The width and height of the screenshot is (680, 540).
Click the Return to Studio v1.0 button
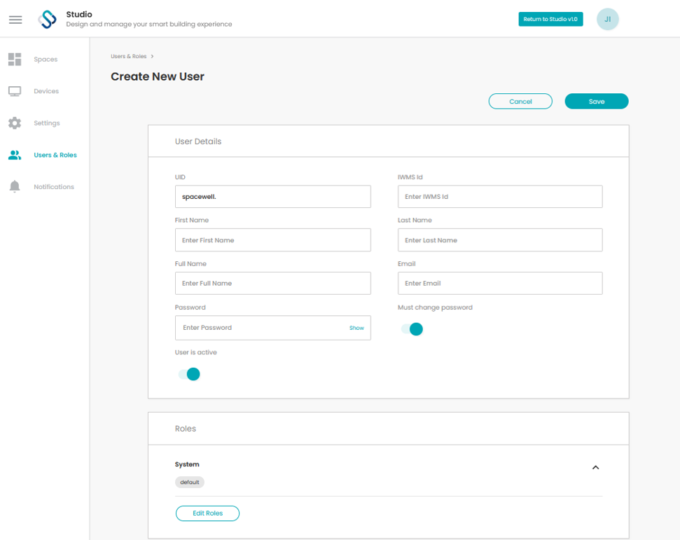(550, 19)
